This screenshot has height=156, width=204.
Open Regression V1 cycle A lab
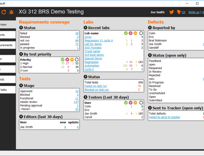99,40
